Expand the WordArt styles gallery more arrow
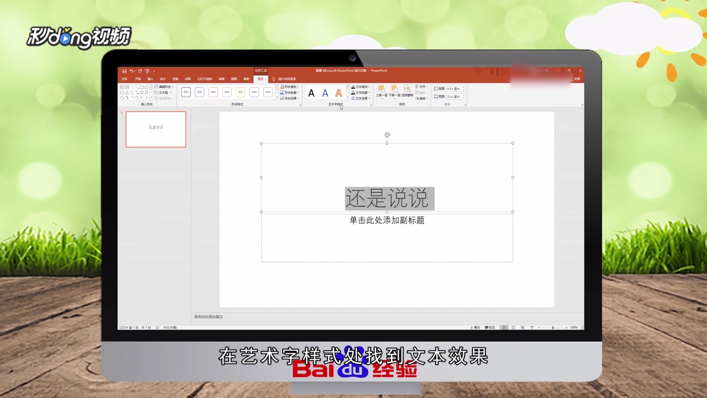This screenshot has width=707, height=398. tap(348, 98)
